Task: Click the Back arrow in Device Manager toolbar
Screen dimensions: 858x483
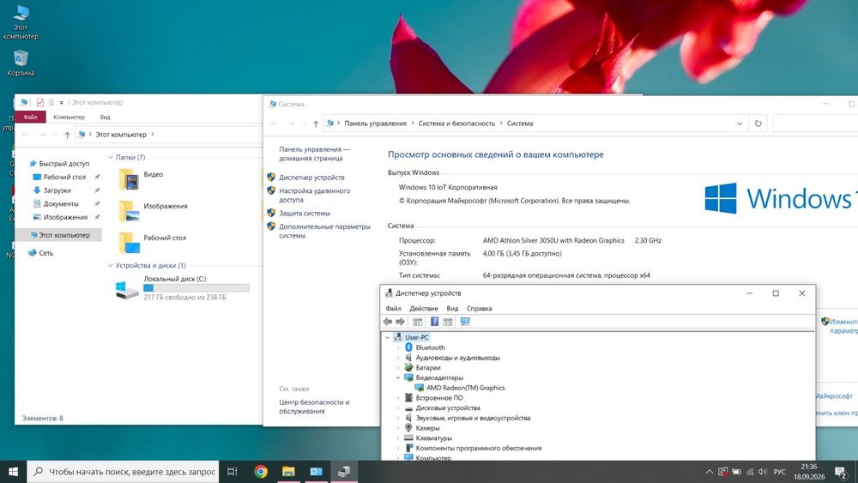Action: tap(388, 322)
